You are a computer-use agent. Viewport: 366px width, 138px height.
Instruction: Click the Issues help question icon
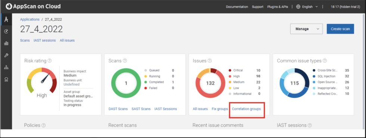210,60
